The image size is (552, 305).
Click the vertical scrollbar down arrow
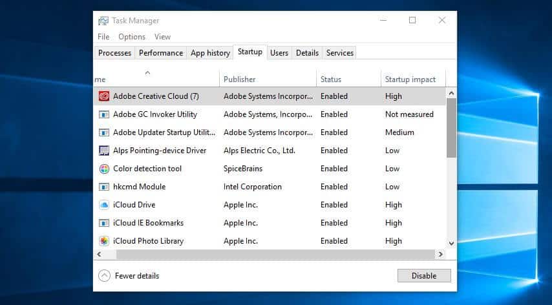click(x=451, y=244)
